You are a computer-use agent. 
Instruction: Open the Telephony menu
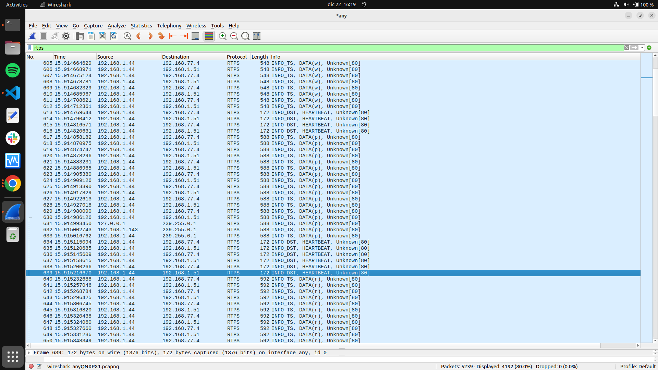169,26
